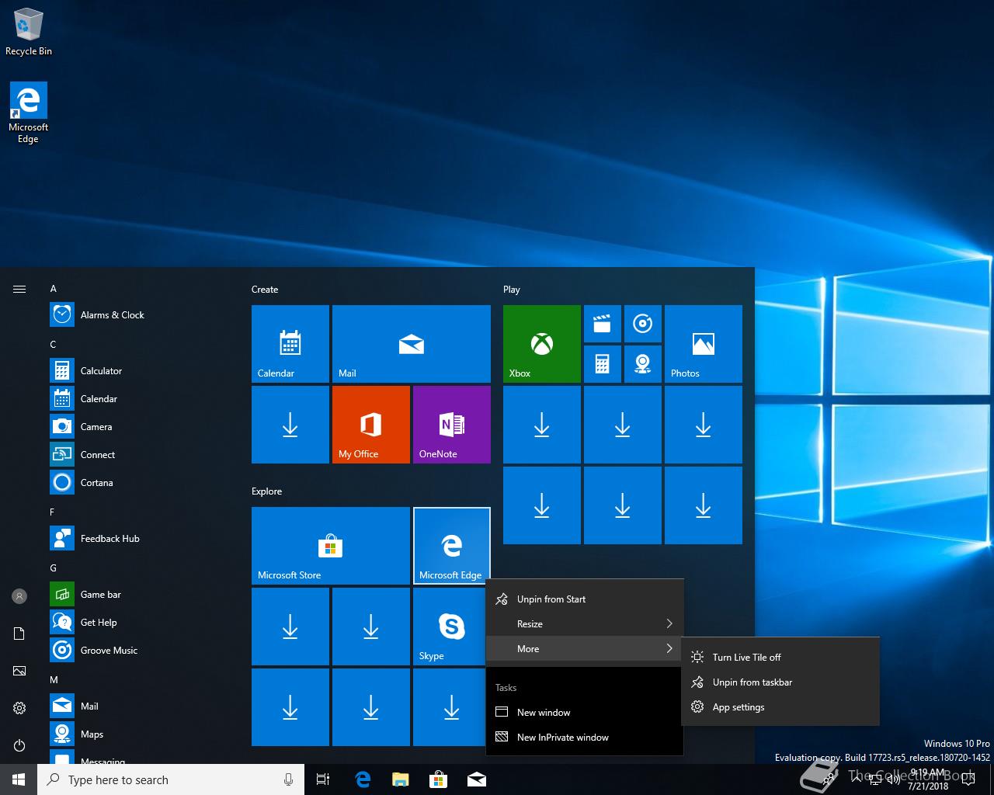The image size is (994, 795).
Task: Select Unpin from taskbar
Action: 752,682
